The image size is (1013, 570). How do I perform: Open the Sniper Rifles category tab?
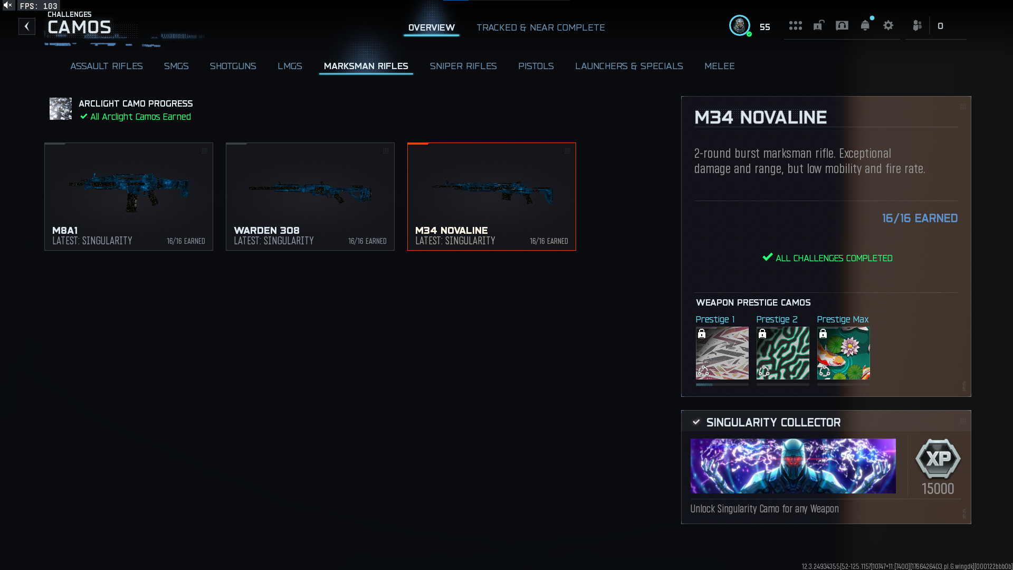(463, 66)
